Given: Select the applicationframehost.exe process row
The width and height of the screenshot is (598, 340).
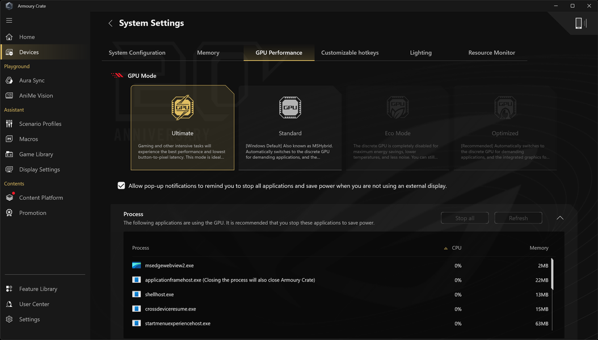Looking at the screenshot, I should click(x=340, y=280).
